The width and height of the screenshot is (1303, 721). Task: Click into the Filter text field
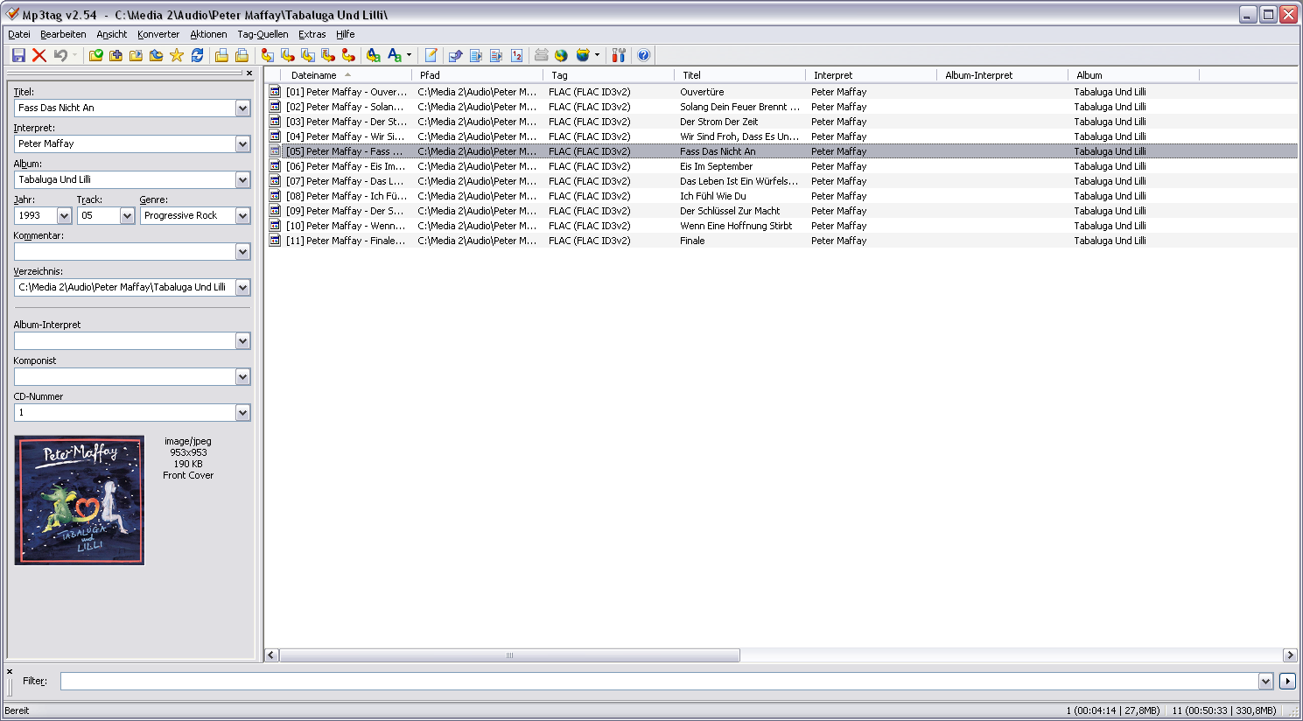(658, 681)
